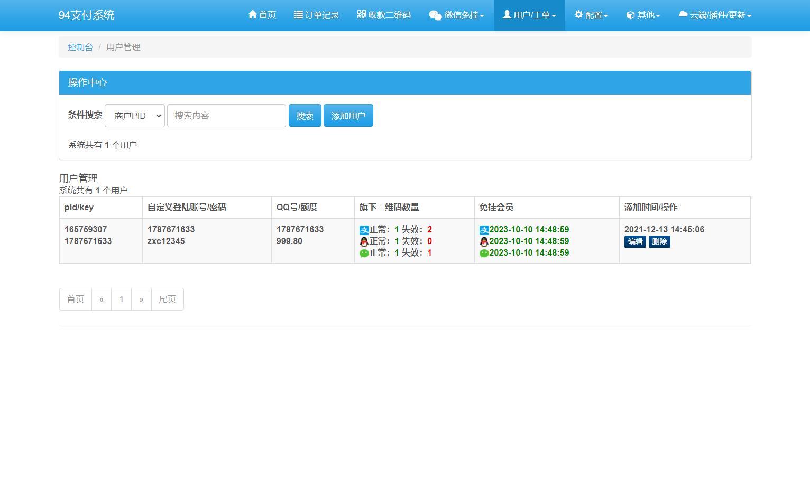Expand the 配置 dropdown menu
This screenshot has width=810, height=477.
(x=591, y=15)
